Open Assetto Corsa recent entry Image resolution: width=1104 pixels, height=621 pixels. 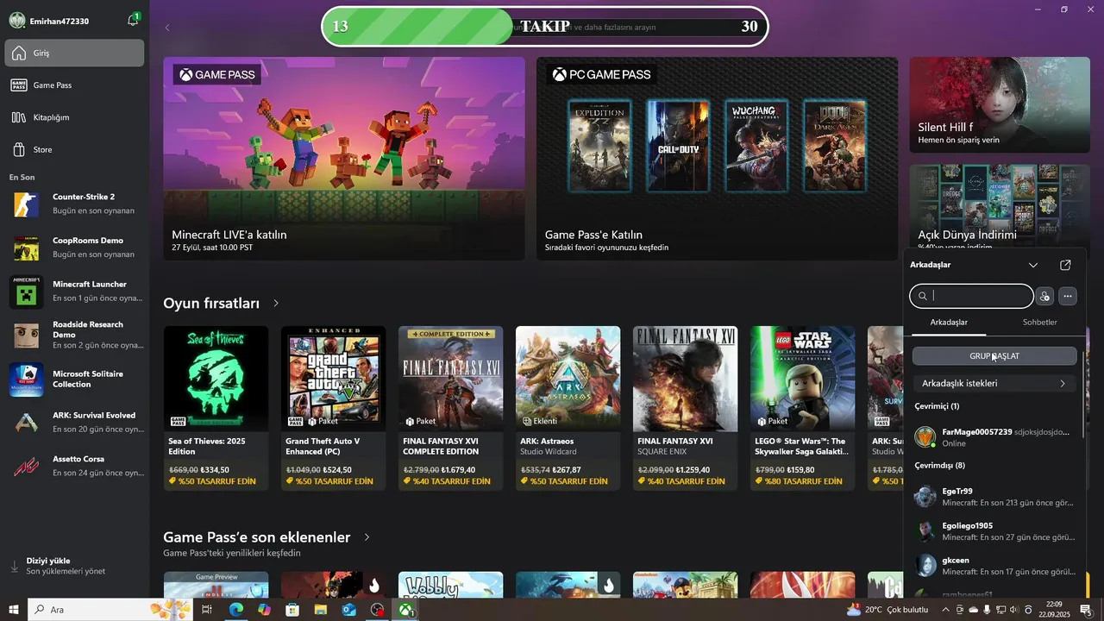pos(75,467)
